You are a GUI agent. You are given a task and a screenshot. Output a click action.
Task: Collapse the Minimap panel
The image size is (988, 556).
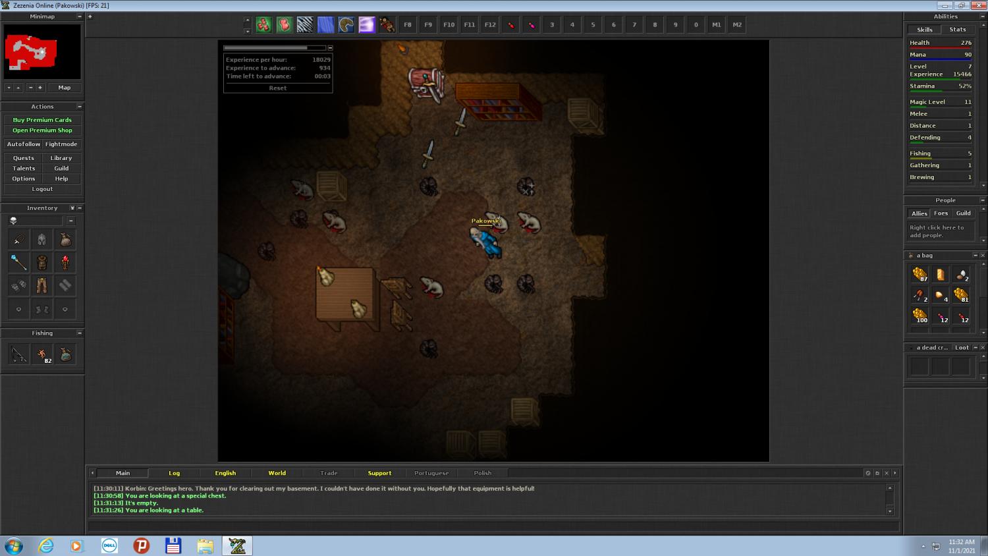point(80,16)
